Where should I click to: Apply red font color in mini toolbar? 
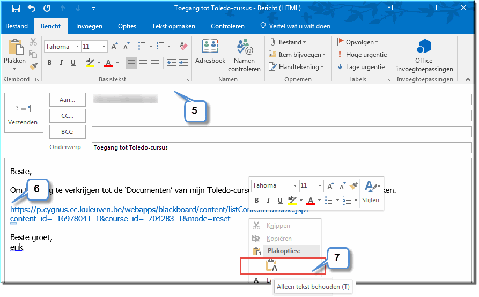coord(311,201)
